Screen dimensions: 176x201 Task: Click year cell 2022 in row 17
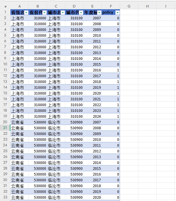click(92, 105)
